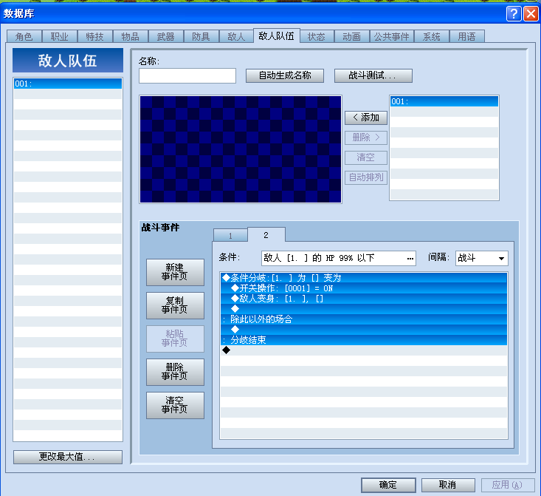Click the 添加 enemy button
Viewport: 541px width, 496px height.
click(366, 118)
